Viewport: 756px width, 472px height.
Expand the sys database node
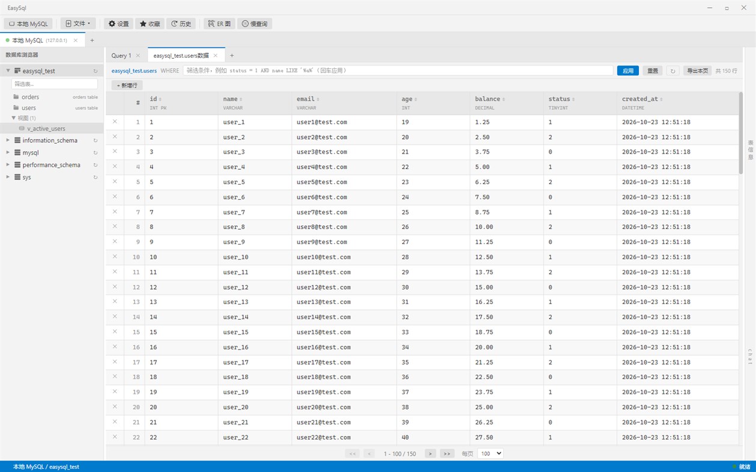[8, 178]
